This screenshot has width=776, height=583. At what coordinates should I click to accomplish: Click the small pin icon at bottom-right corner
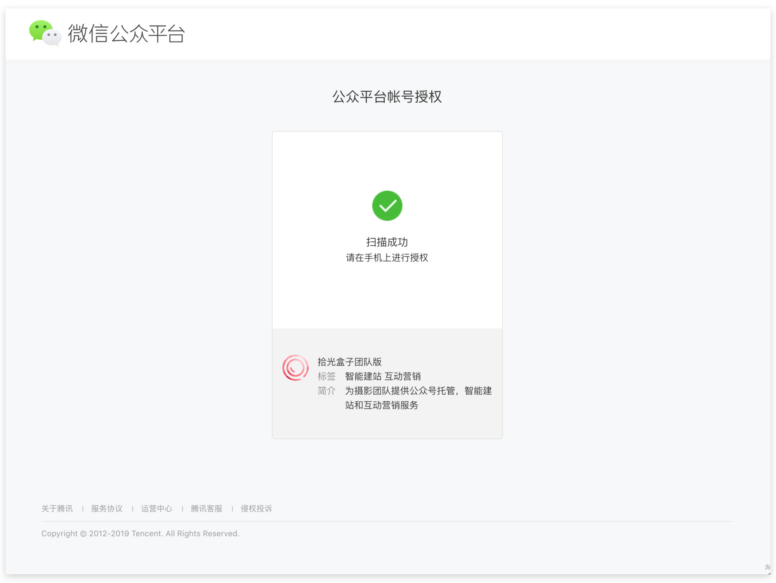pyautogui.click(x=767, y=567)
